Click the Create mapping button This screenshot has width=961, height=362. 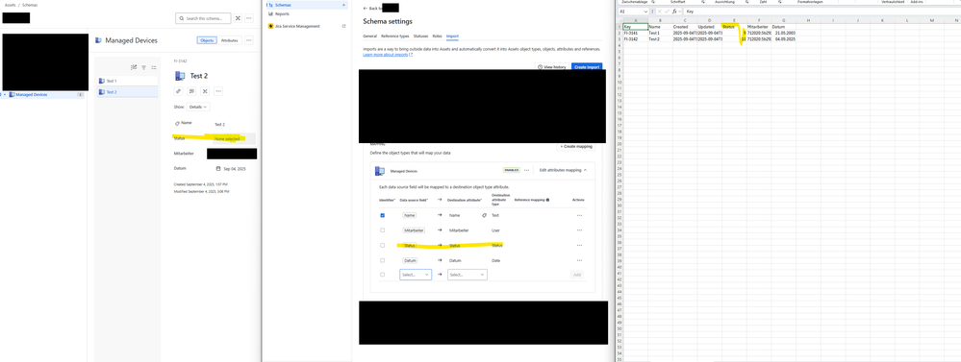click(576, 147)
